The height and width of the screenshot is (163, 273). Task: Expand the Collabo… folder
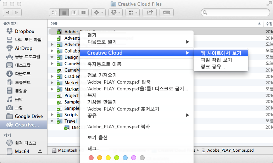coord(52,51)
